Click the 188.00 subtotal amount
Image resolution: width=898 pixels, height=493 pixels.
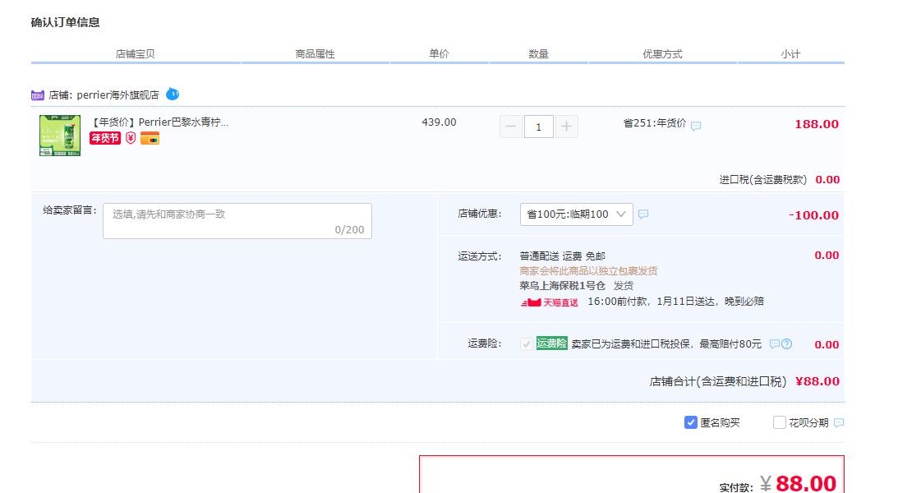817,124
